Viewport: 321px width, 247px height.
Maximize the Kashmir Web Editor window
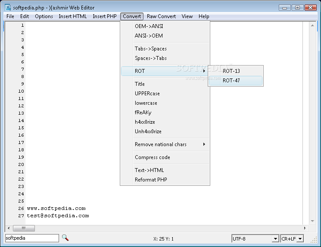(x=297, y=8)
